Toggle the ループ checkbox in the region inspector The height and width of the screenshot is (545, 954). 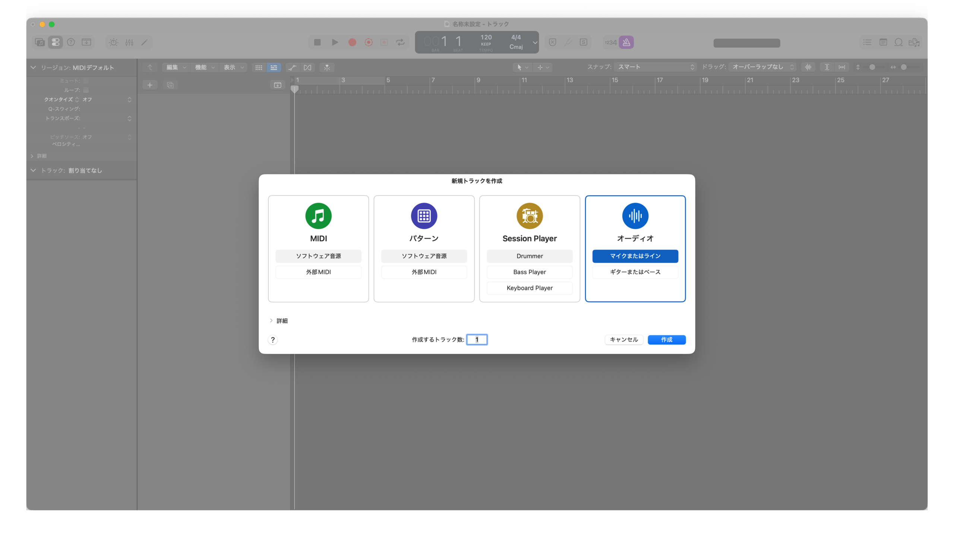(x=86, y=90)
